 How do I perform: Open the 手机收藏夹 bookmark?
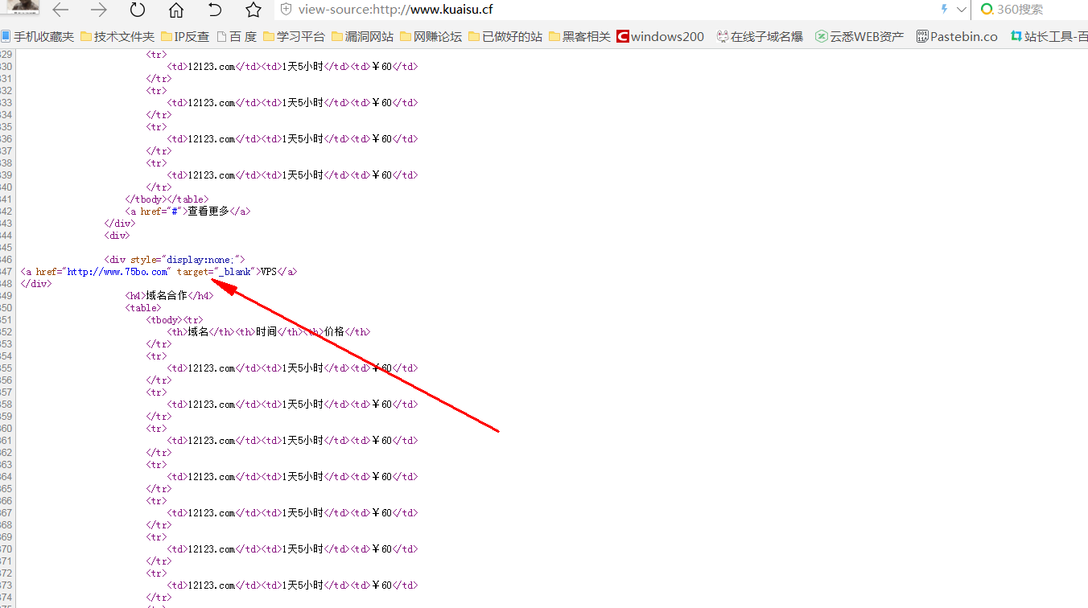[x=38, y=36]
